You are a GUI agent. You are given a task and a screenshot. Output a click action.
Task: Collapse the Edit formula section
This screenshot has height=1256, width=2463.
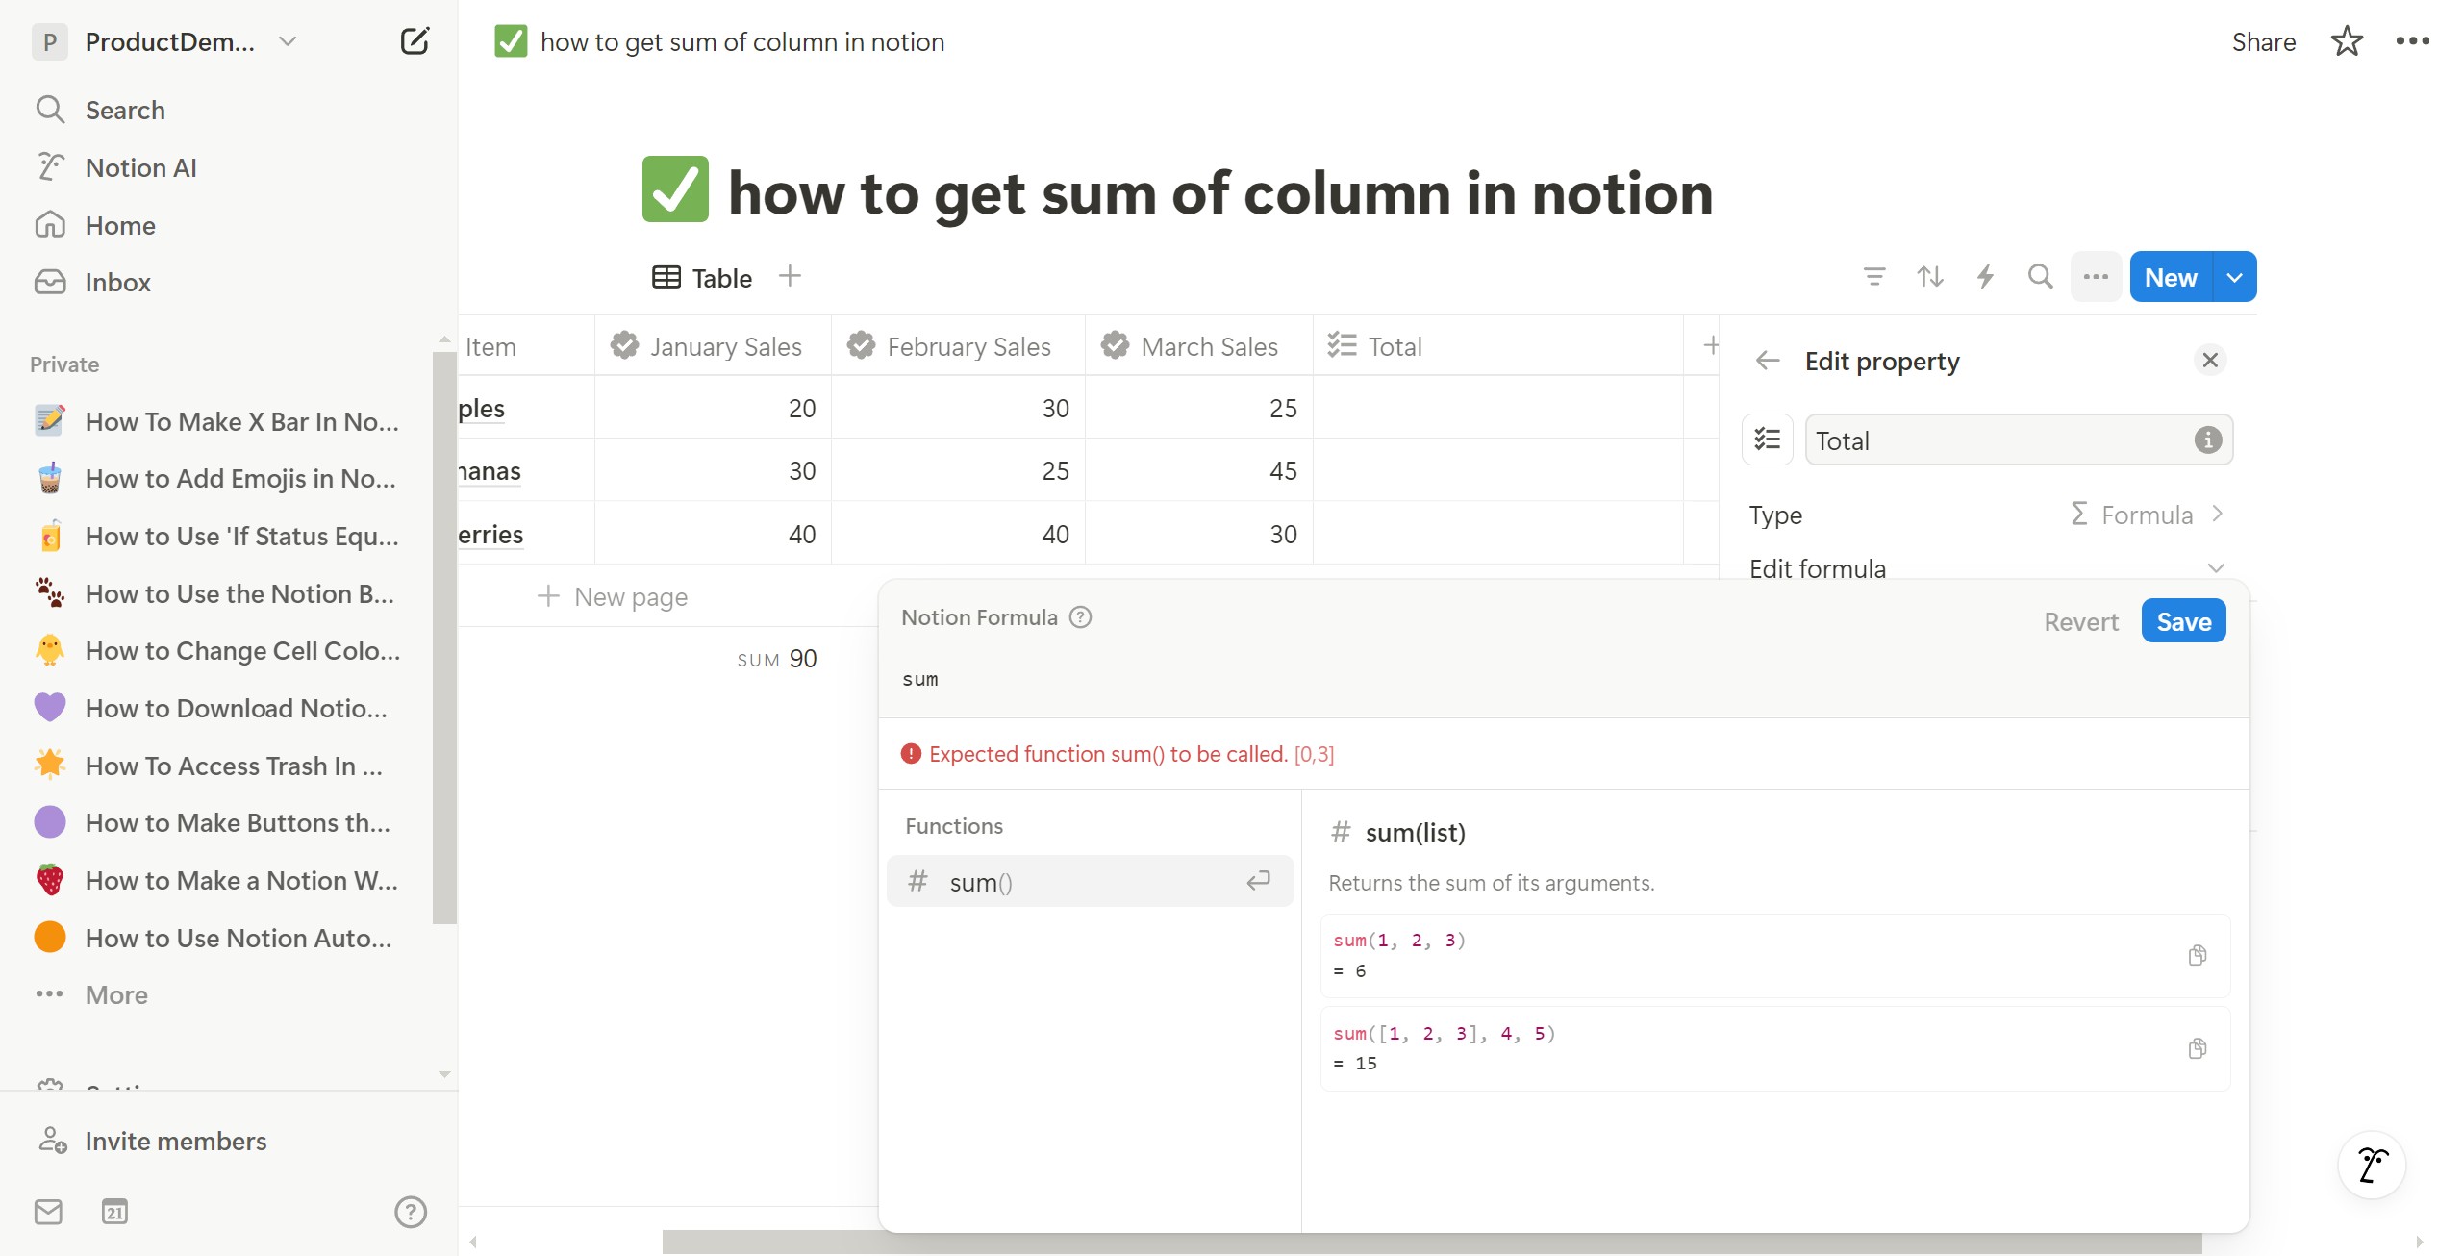pos(2216,567)
